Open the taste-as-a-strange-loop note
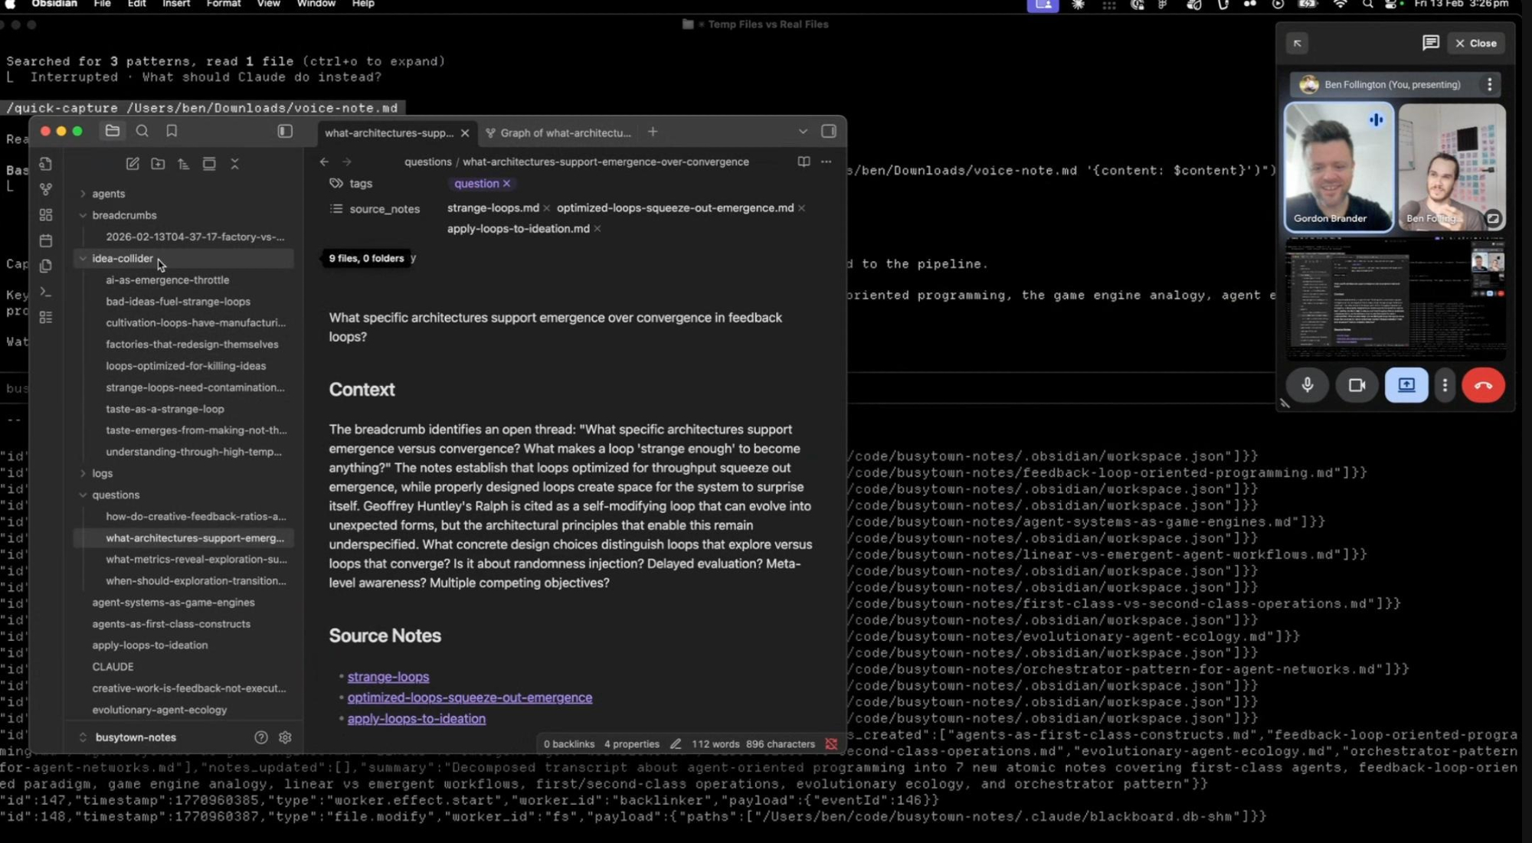This screenshot has height=843, width=1532. (165, 409)
